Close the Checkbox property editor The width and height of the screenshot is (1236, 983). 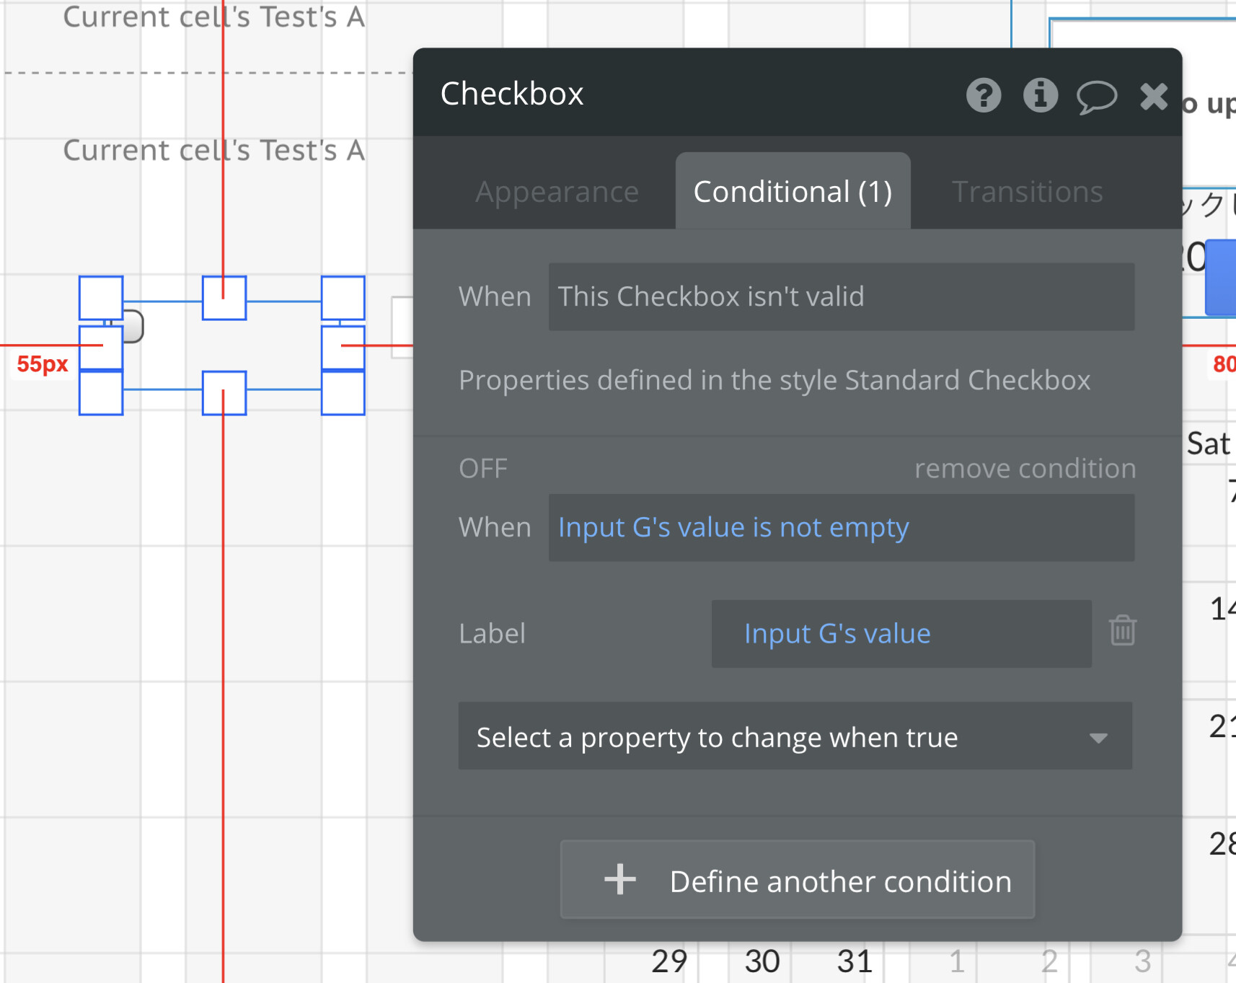click(x=1154, y=96)
